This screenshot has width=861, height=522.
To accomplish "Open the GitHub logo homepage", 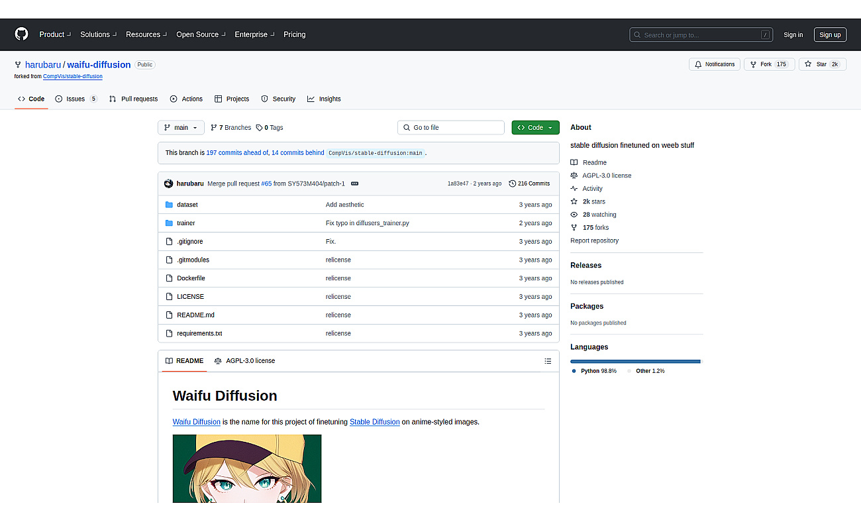I will [x=22, y=34].
